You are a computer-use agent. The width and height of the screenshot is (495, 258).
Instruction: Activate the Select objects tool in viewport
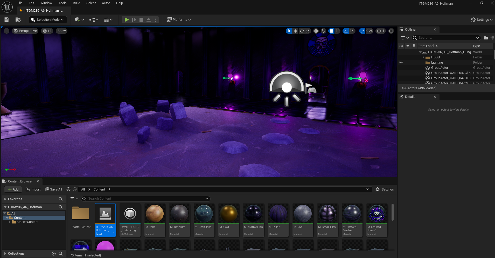pyautogui.click(x=289, y=31)
